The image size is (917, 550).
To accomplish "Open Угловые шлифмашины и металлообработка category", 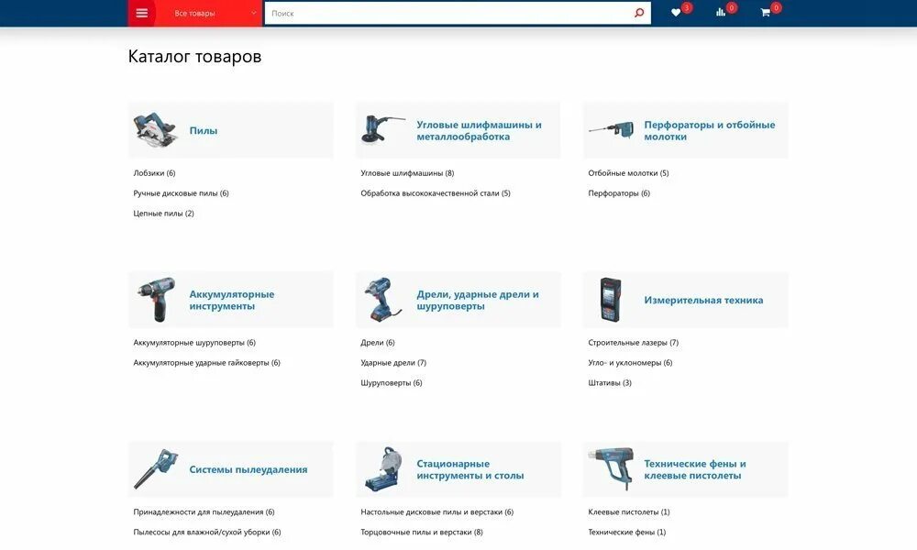I will tap(479, 130).
